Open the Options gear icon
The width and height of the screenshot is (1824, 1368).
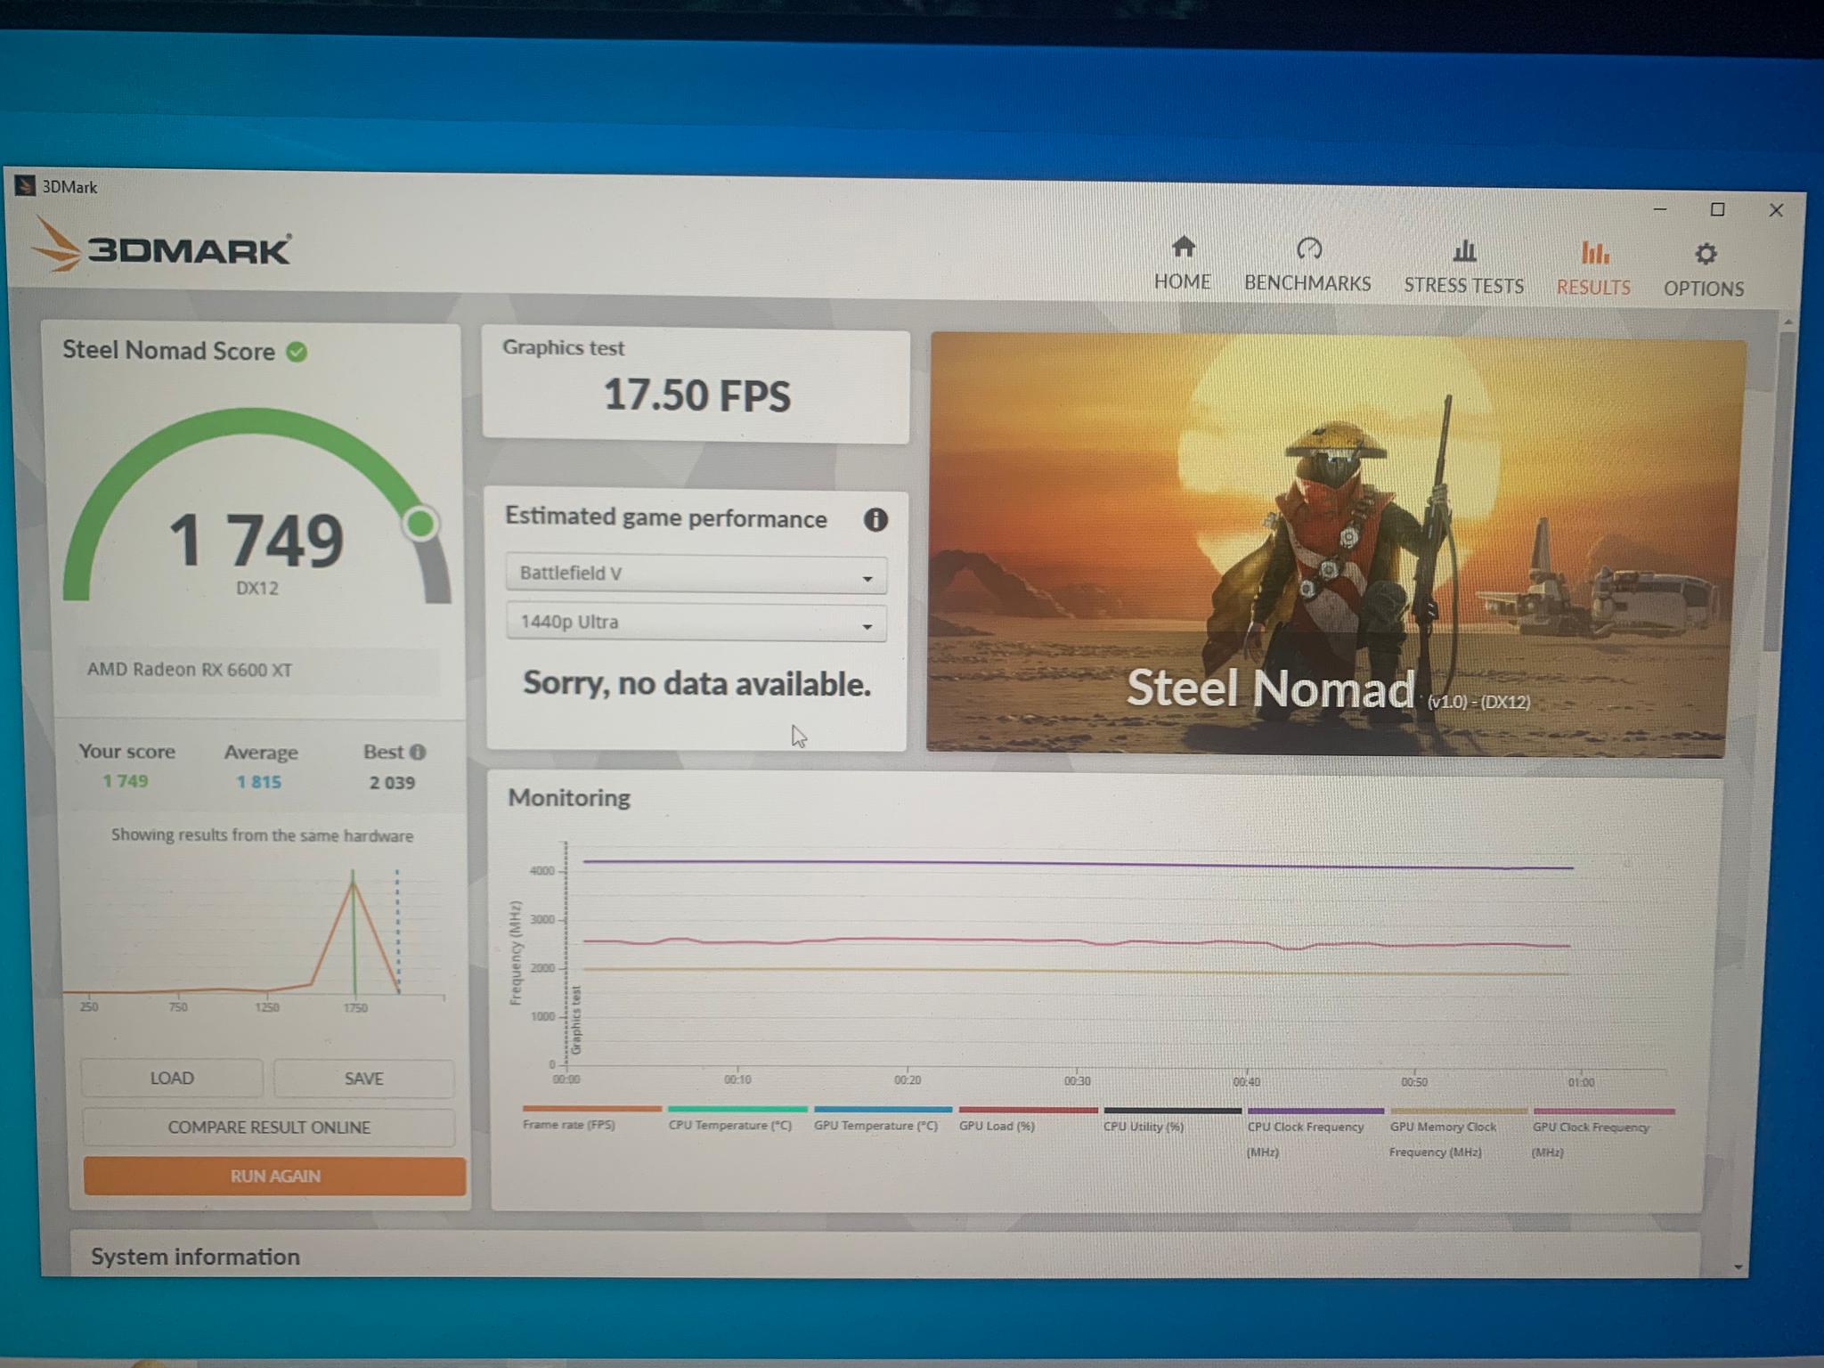[1705, 254]
